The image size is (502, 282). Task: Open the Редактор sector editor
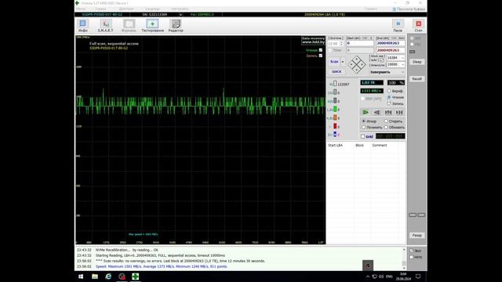176,25
